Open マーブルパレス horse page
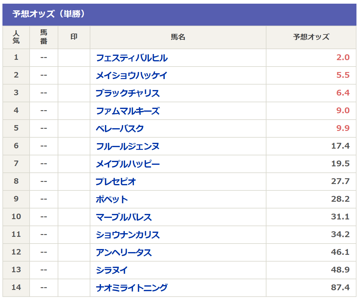Image resolution: width=358 pixels, height=300 pixels. point(124,217)
